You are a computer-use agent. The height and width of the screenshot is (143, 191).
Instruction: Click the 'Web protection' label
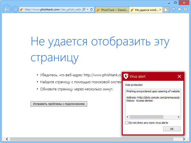134,85
